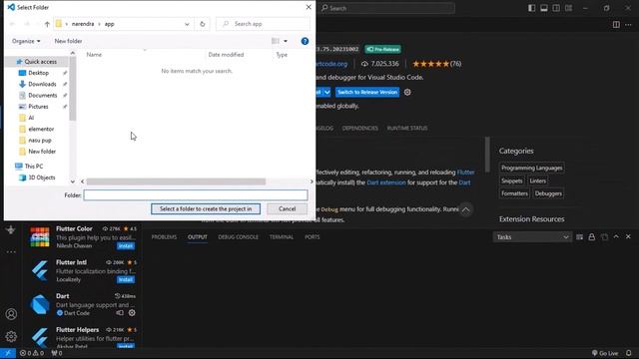Open additional views ellipsis in activity bar

11,252
